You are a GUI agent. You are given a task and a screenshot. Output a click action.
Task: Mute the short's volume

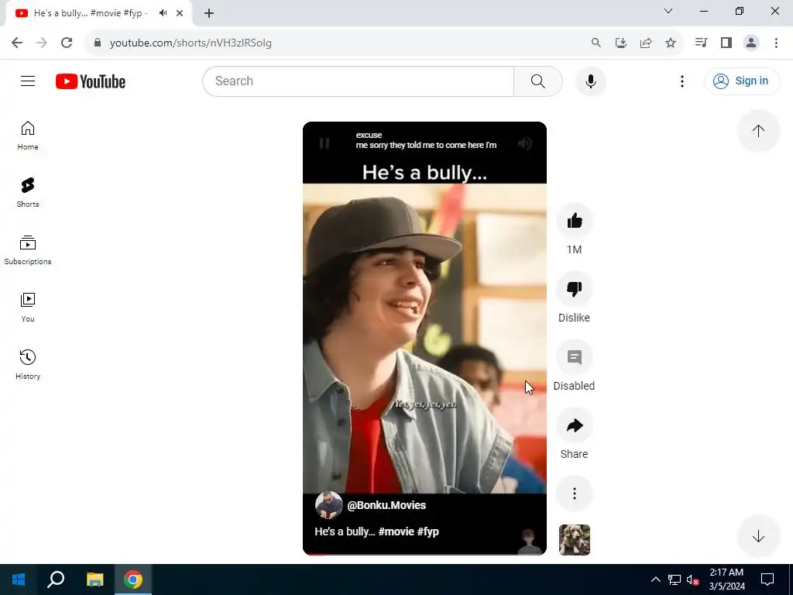[525, 143]
